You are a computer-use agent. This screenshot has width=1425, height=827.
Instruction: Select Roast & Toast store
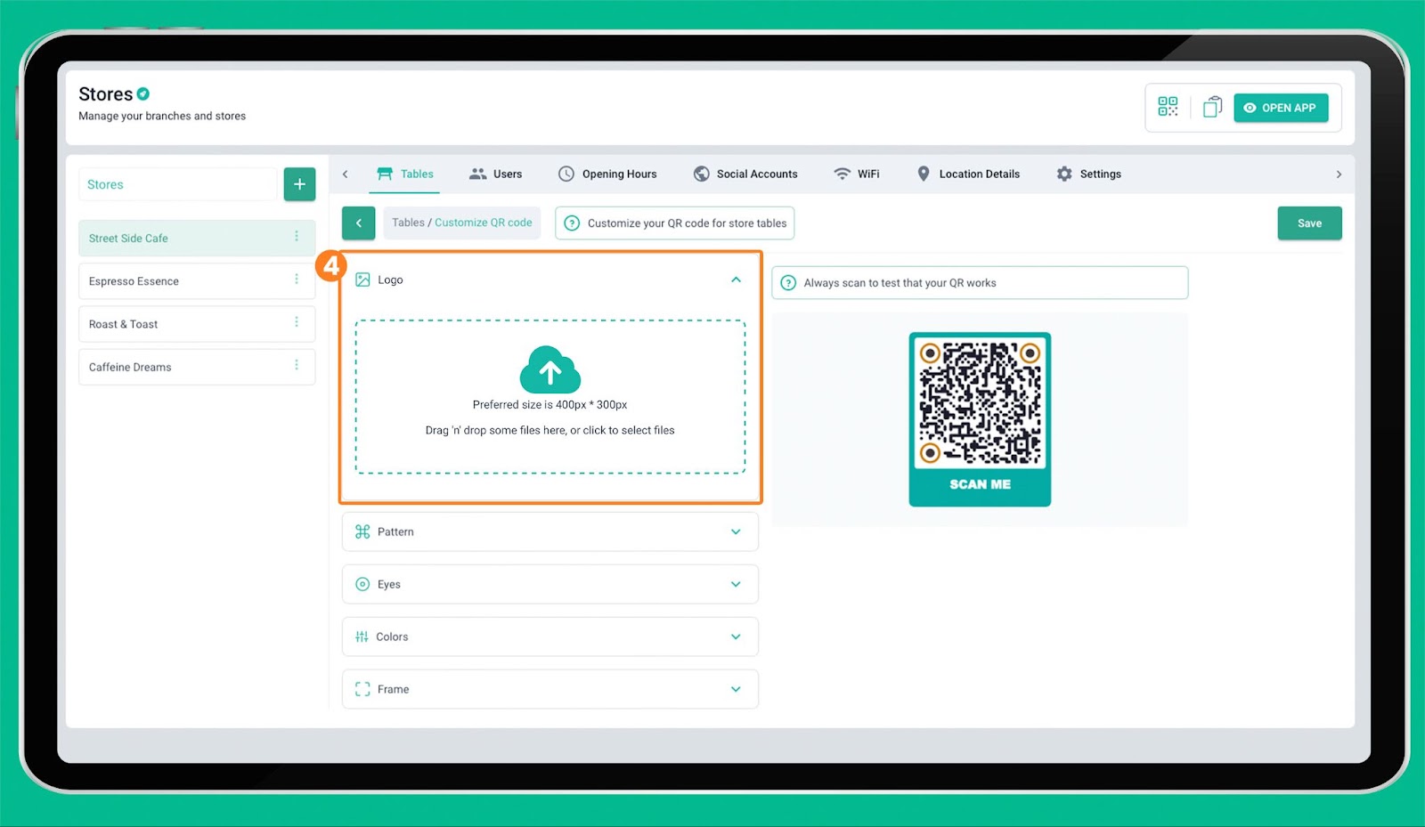click(197, 324)
